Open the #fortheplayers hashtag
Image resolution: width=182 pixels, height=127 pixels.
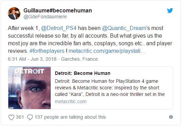(x=47, y=51)
